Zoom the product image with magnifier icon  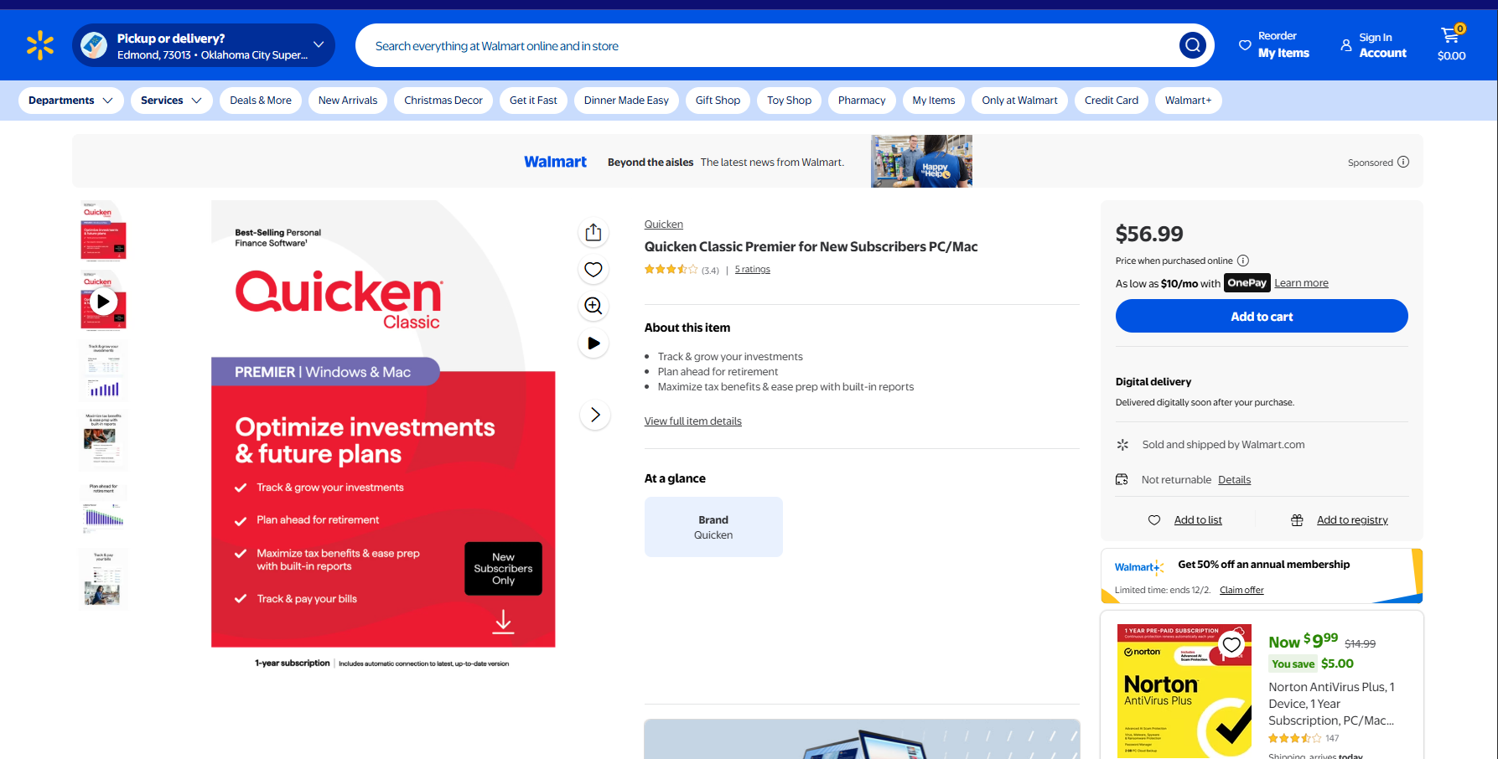(x=593, y=306)
